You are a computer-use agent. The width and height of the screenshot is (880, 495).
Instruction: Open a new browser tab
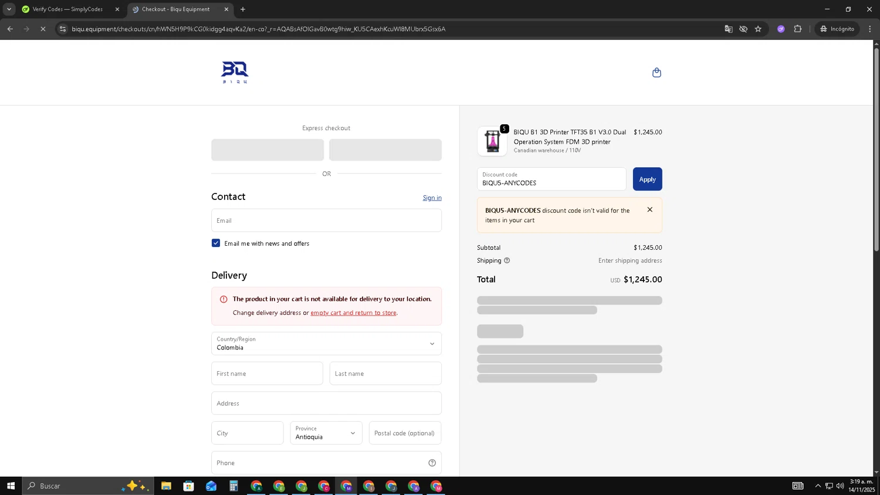click(243, 9)
